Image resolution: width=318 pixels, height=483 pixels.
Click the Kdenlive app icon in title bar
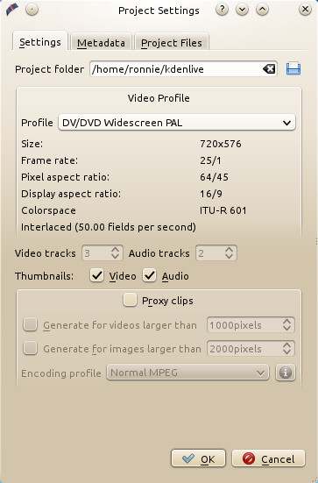tap(11, 10)
